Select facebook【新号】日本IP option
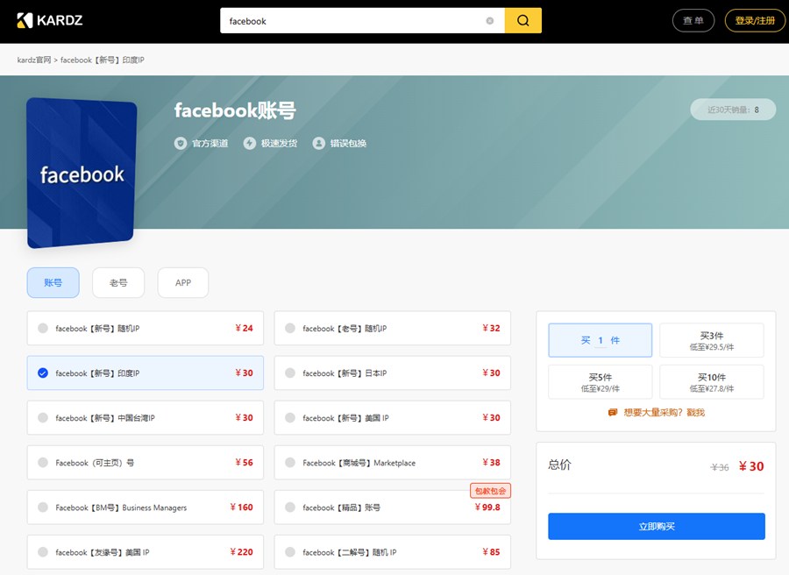 pyautogui.click(x=393, y=373)
